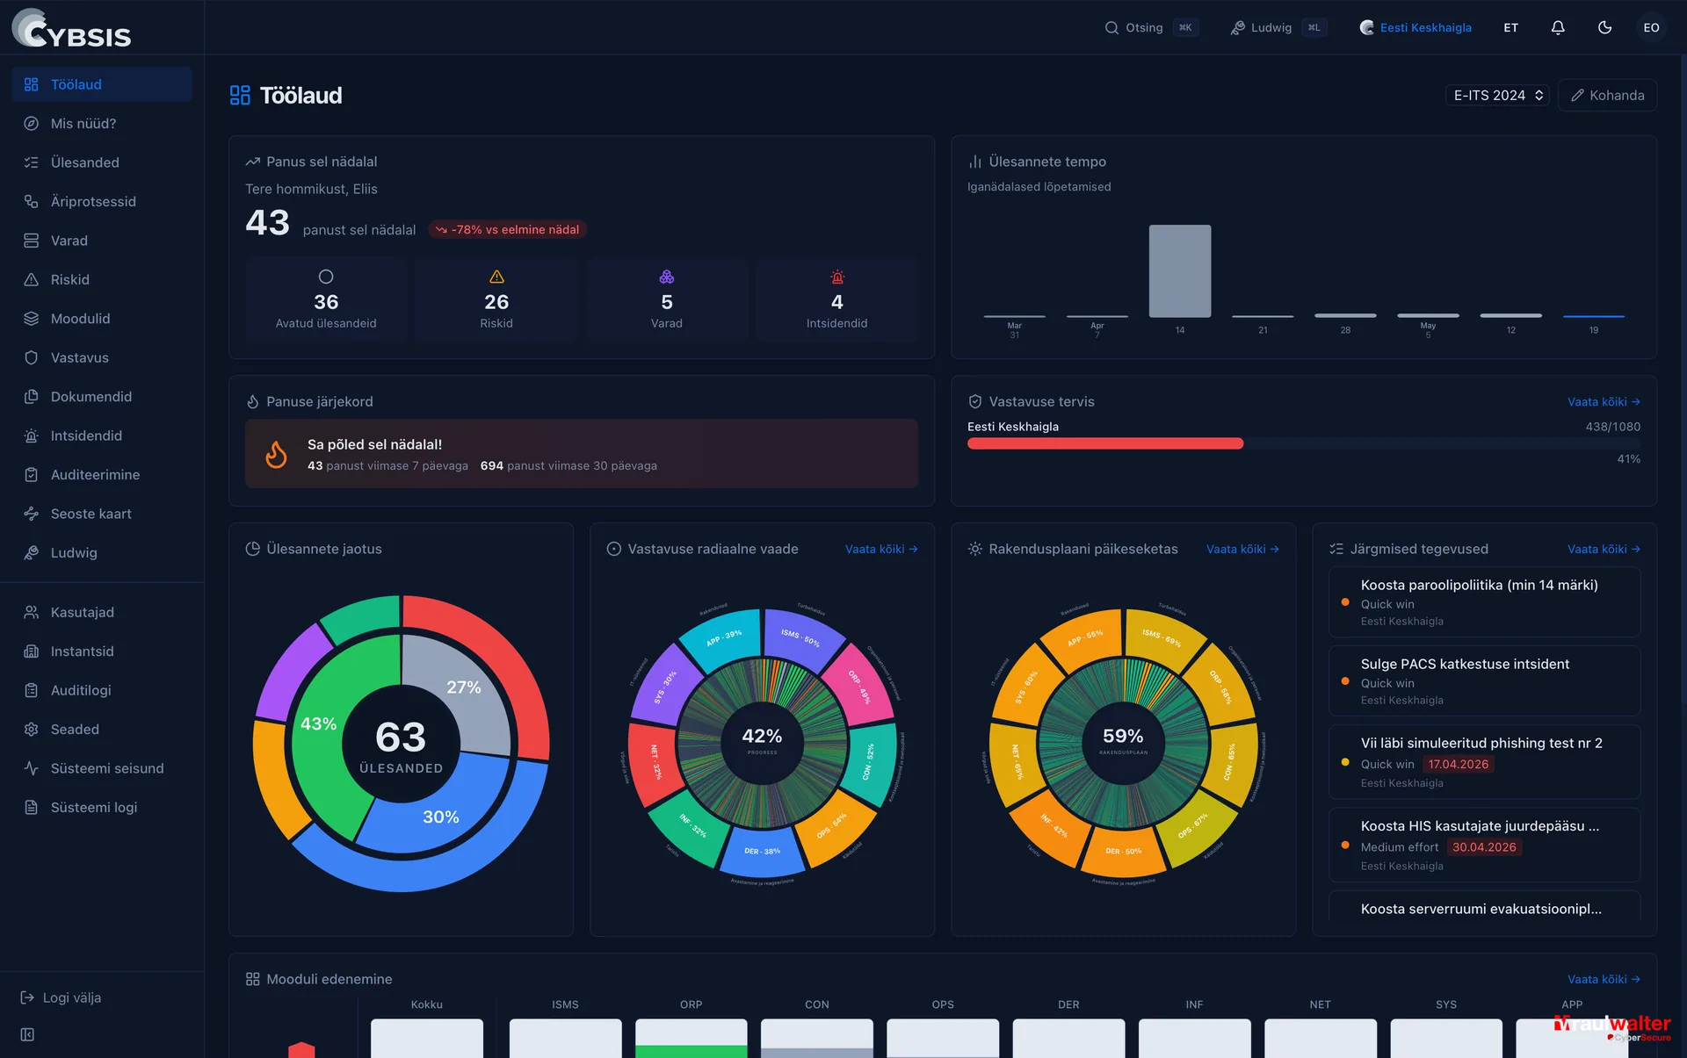Expand the E-ITS 2024 framework dropdown

point(1497,95)
